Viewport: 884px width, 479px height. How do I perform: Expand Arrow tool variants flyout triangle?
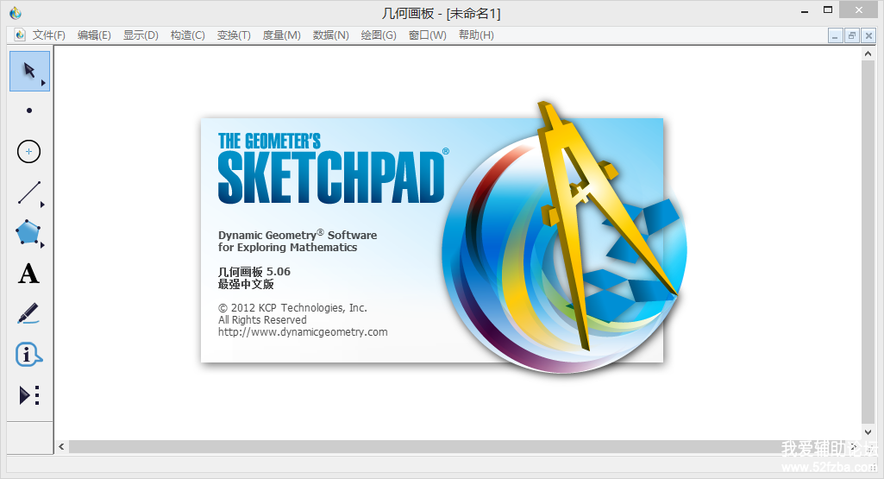click(x=43, y=83)
